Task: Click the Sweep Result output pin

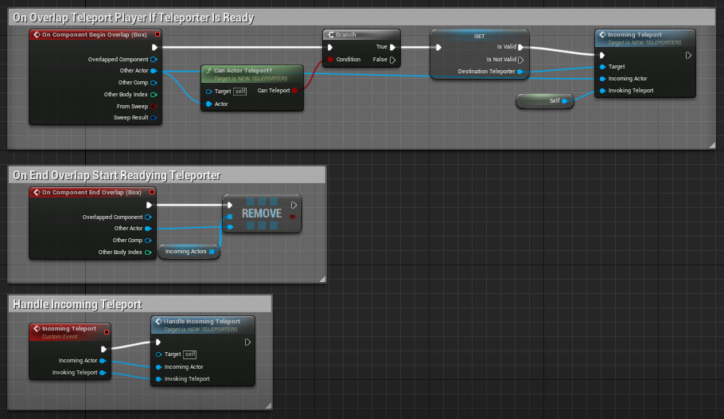Action: click(x=154, y=118)
